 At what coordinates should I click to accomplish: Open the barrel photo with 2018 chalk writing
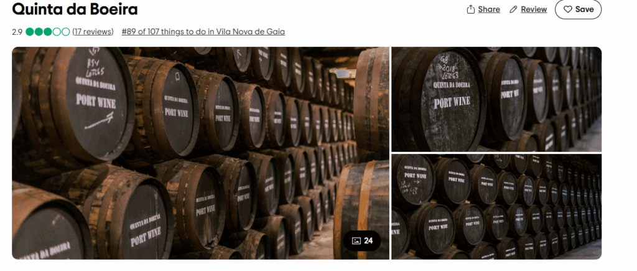point(496,99)
